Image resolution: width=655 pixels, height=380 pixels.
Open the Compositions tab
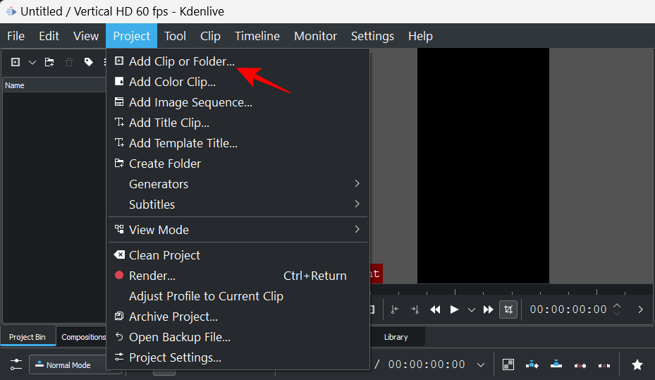click(82, 337)
